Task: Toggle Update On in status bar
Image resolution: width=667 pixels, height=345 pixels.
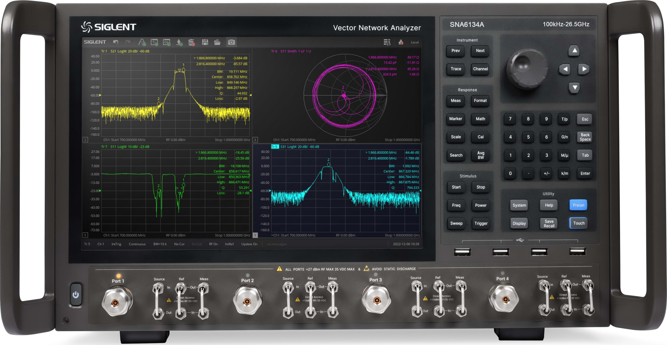Action: pyautogui.click(x=249, y=244)
